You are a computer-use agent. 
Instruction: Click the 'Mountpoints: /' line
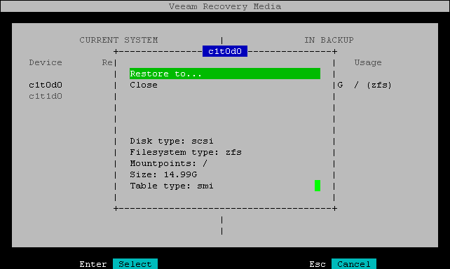[168, 163]
